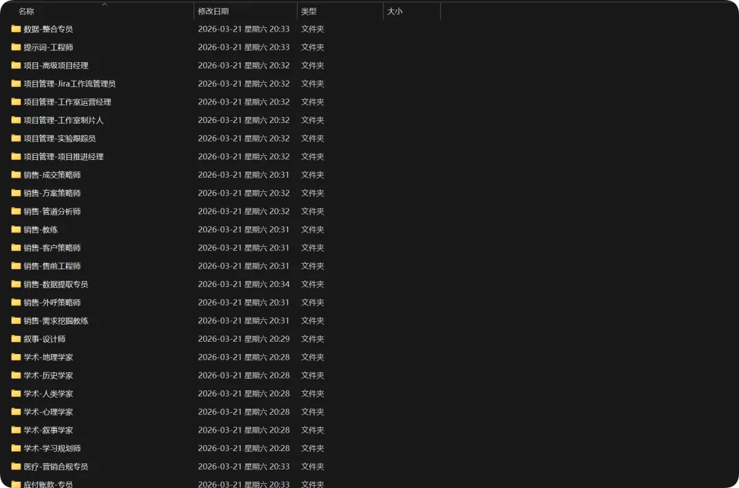Click the 销售-方案策略师 folder name
Image resolution: width=739 pixels, height=488 pixels.
click(52, 193)
